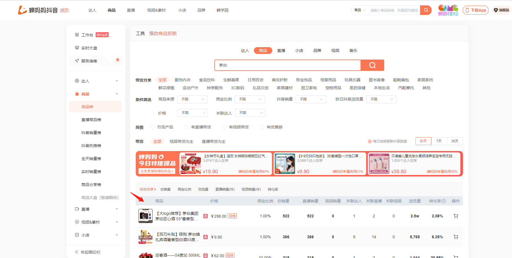Click the cart icon in the 百万补贴 row

point(456,237)
